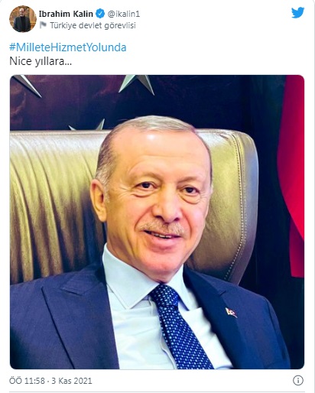Click the Twitter bird logo
This screenshot has height=393, width=315.
(x=298, y=12)
